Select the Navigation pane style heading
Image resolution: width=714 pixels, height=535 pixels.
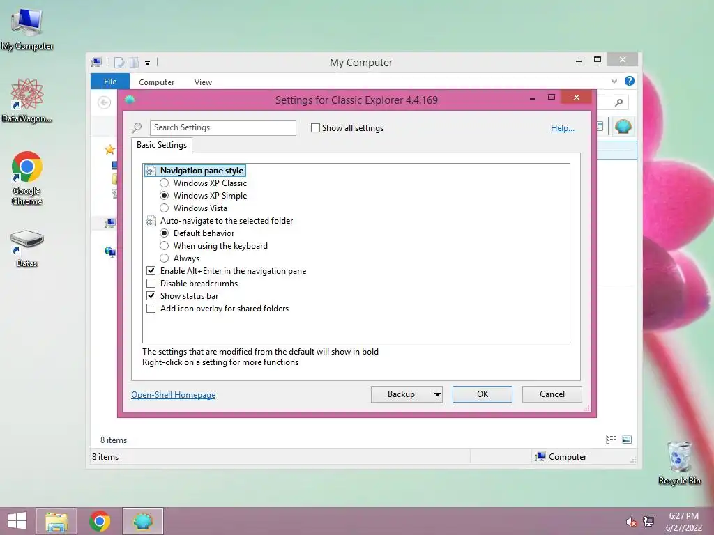click(x=202, y=171)
